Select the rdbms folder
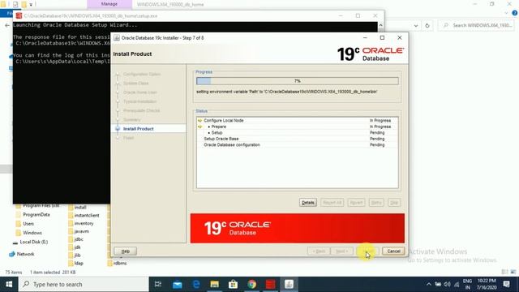 (120, 264)
